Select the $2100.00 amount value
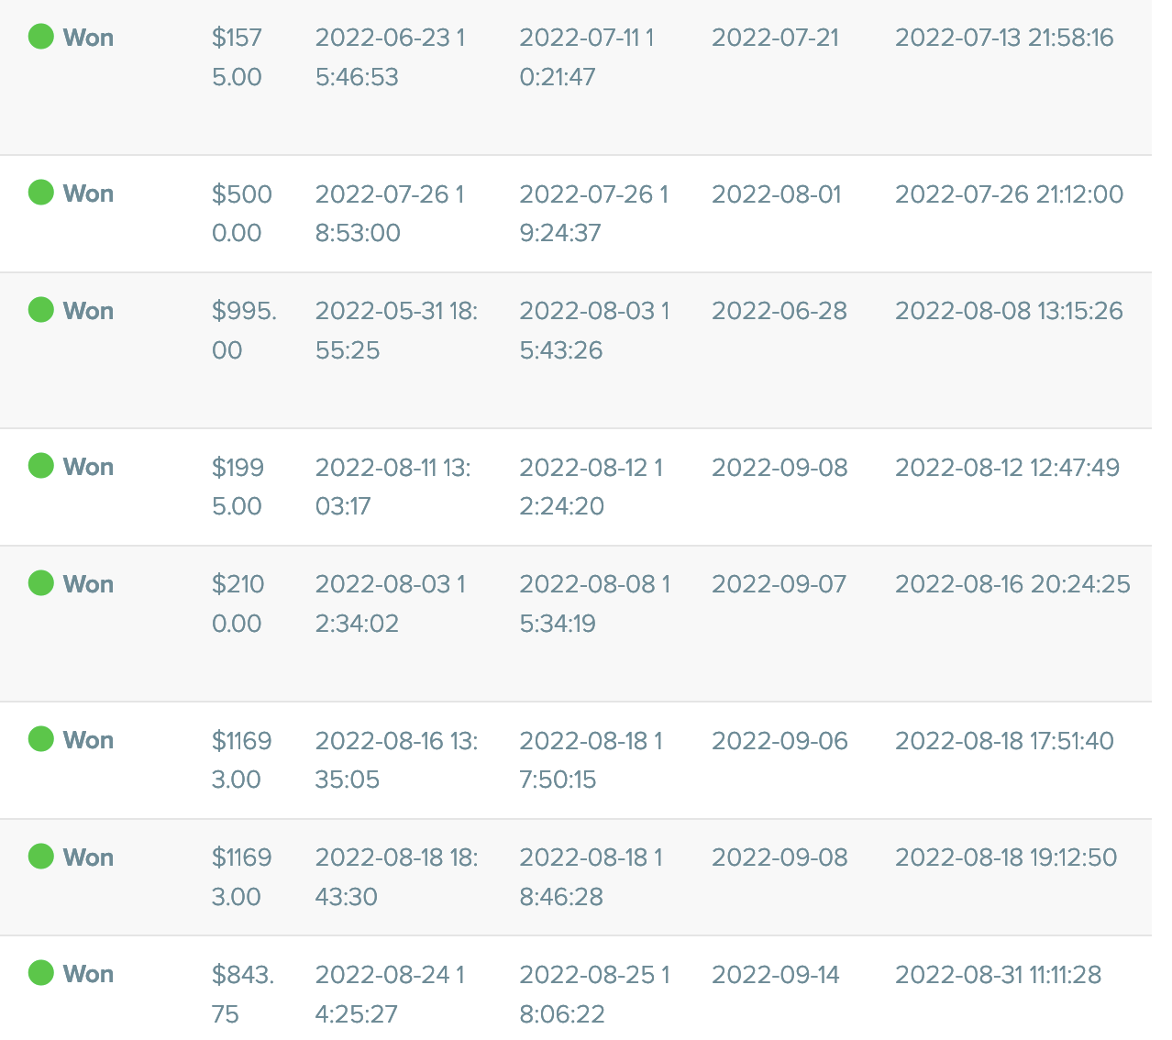The width and height of the screenshot is (1172, 1040). (238, 603)
